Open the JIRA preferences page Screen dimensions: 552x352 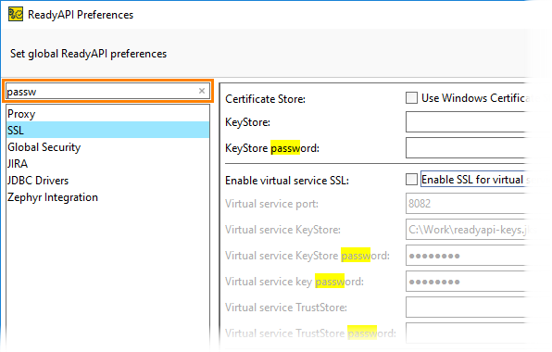[107, 164]
